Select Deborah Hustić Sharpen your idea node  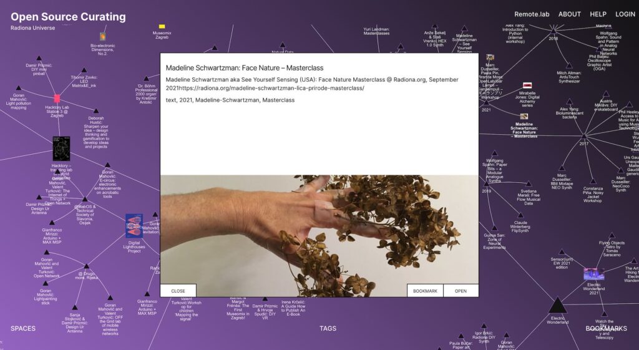click(x=96, y=111)
